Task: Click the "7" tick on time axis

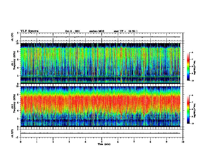Action: point(134,142)
